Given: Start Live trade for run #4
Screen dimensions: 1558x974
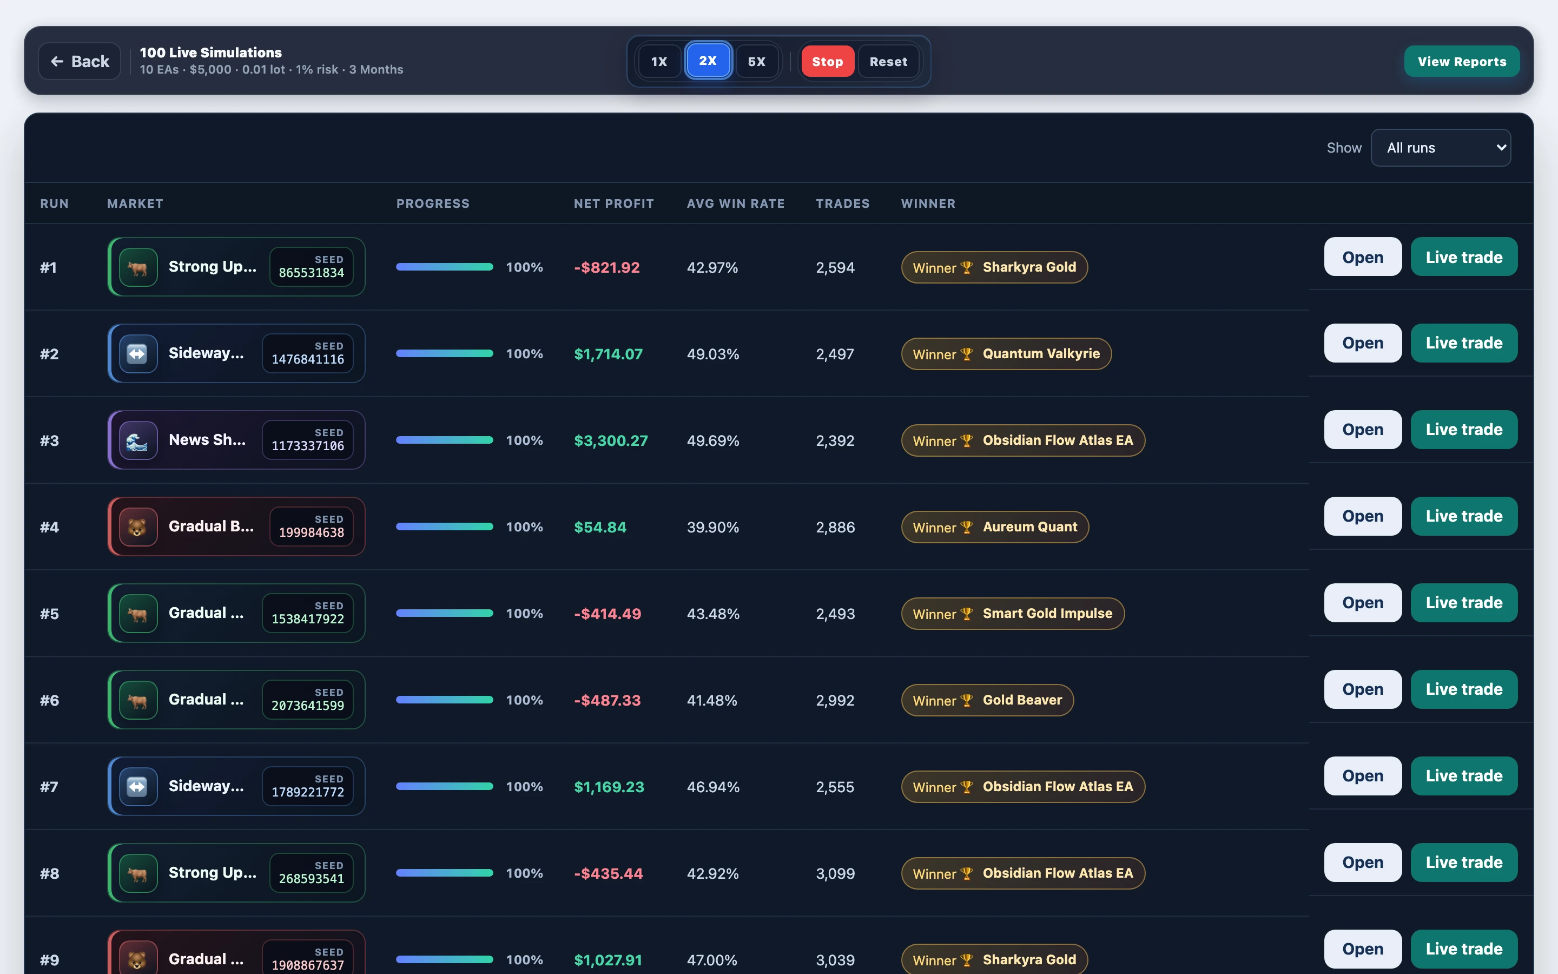Looking at the screenshot, I should (1463, 517).
